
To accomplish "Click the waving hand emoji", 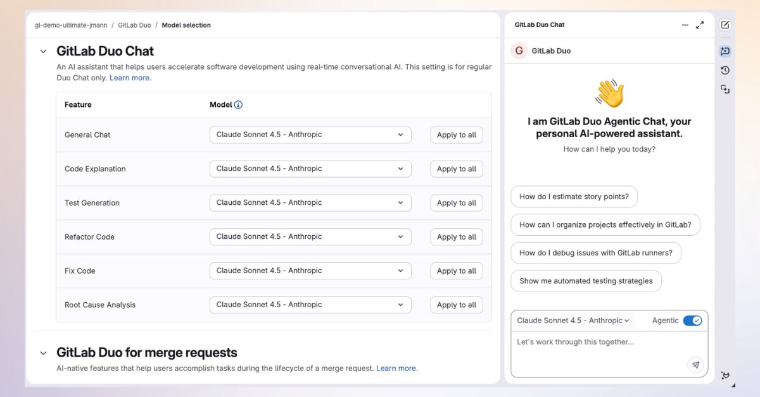I will click(x=609, y=94).
